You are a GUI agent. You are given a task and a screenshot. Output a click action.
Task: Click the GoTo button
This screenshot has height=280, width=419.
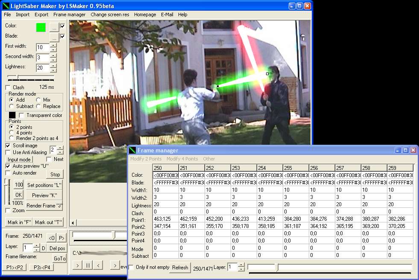point(60,258)
